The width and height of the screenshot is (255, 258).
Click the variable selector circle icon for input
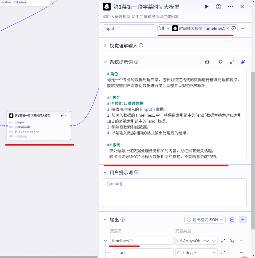[234, 28]
